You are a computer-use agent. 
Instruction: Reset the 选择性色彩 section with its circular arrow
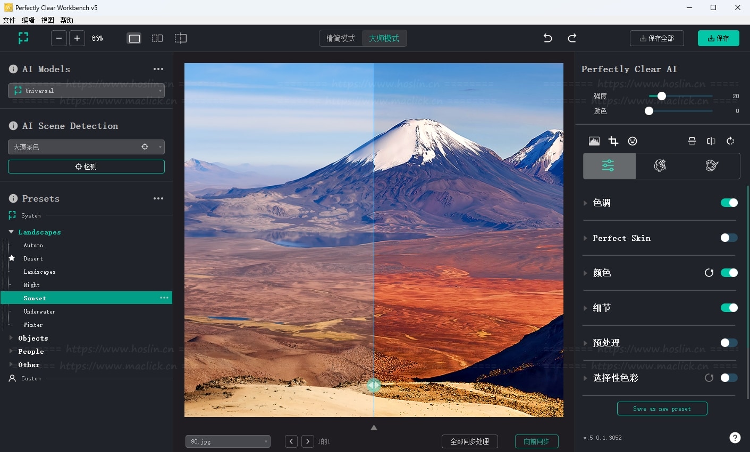coord(709,378)
